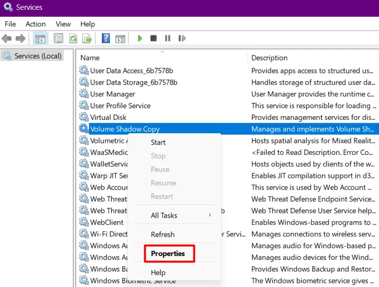The width and height of the screenshot is (379, 287).
Task: Click the blue Help question mark icon
Action: [106, 38]
